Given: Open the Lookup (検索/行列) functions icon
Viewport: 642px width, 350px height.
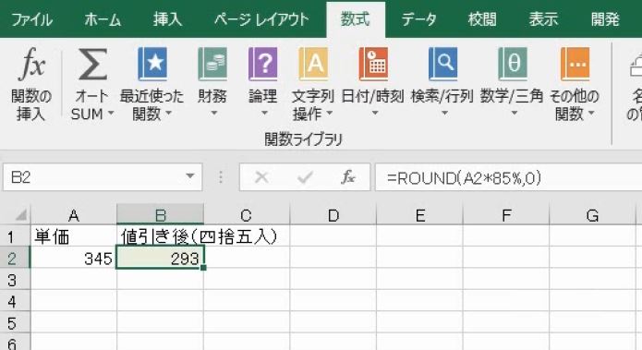Looking at the screenshot, I should (x=443, y=64).
